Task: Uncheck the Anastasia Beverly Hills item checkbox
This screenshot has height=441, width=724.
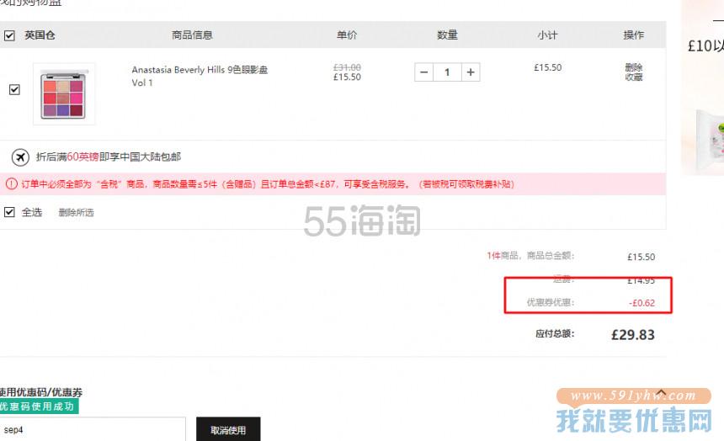Action: click(15, 89)
